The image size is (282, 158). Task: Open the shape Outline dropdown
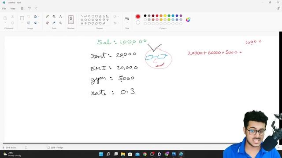(116, 17)
